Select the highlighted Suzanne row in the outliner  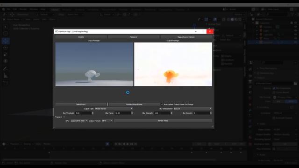click(273, 42)
